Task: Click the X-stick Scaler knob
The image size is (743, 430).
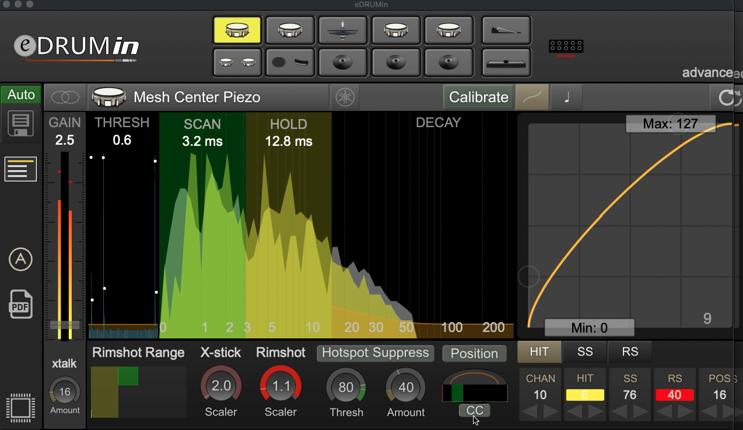Action: tap(221, 386)
